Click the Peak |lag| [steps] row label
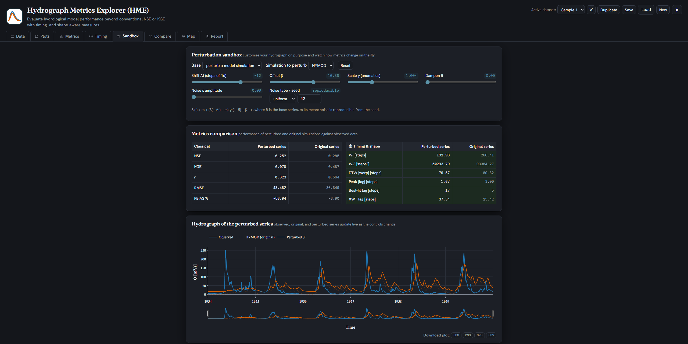This screenshot has width=688, height=344. [363, 182]
